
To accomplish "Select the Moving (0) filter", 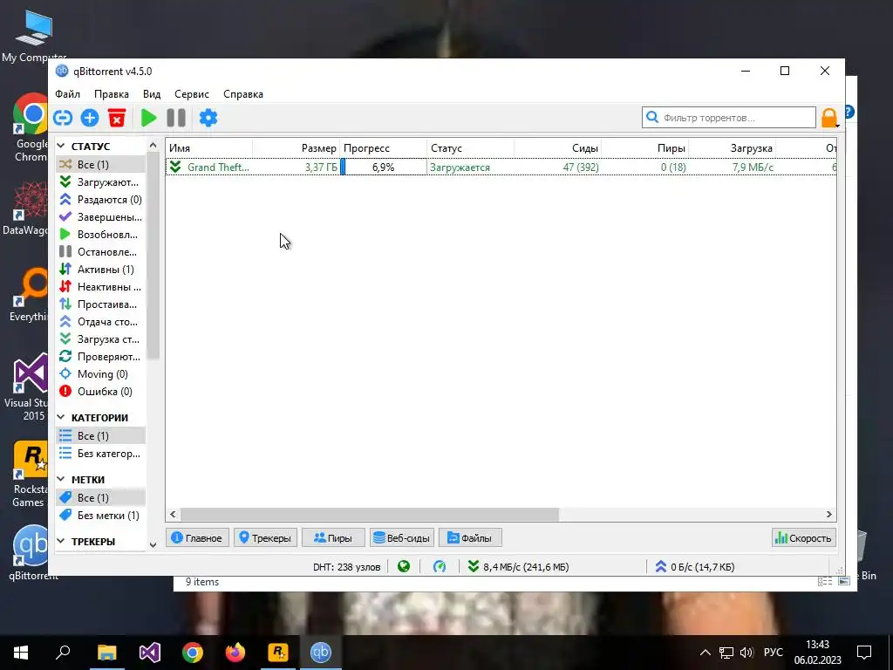I will pos(101,373).
